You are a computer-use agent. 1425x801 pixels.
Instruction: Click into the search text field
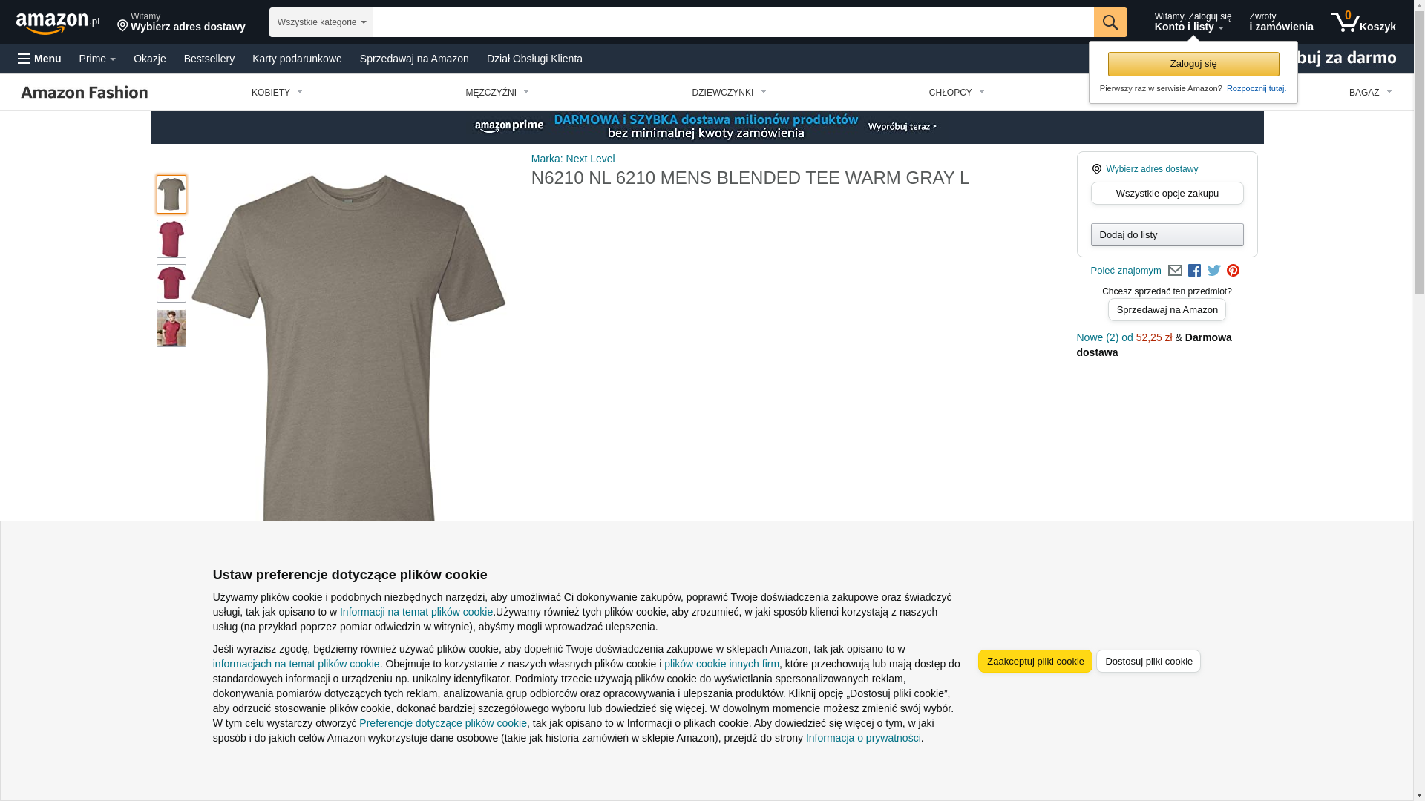click(x=733, y=22)
